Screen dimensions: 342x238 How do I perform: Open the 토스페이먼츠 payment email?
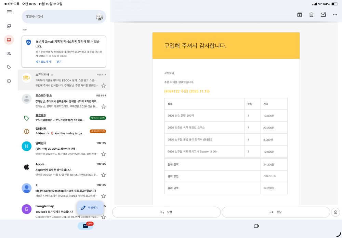64,101
